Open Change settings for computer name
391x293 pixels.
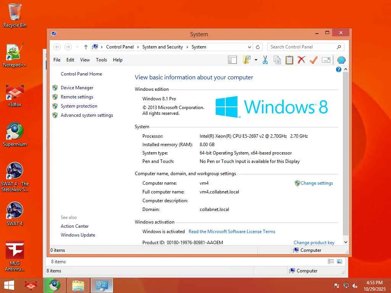coord(317,183)
